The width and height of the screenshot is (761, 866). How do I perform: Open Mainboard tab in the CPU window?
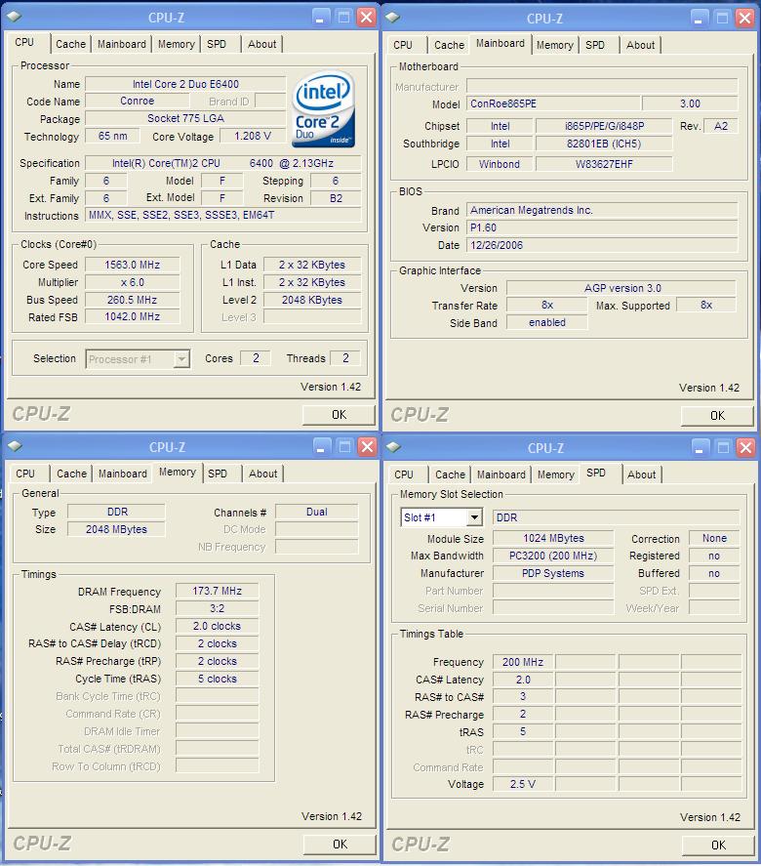pyautogui.click(x=121, y=44)
